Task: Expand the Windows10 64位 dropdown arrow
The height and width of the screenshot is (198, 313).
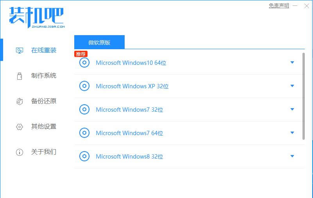Action: 292,62
